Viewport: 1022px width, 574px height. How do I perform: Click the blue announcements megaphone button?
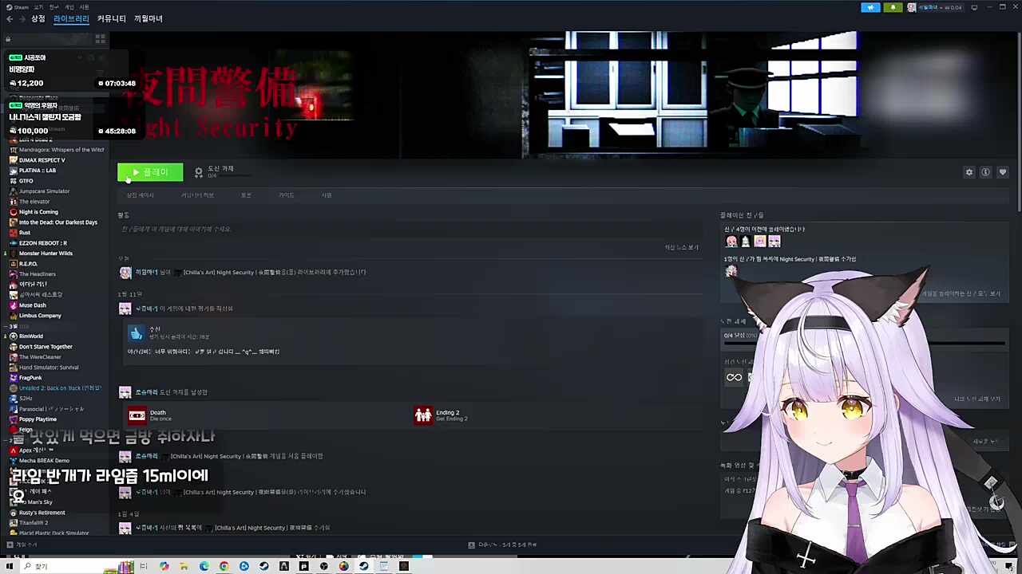[870, 7]
